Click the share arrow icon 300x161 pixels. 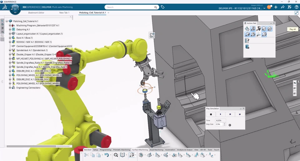282,7
